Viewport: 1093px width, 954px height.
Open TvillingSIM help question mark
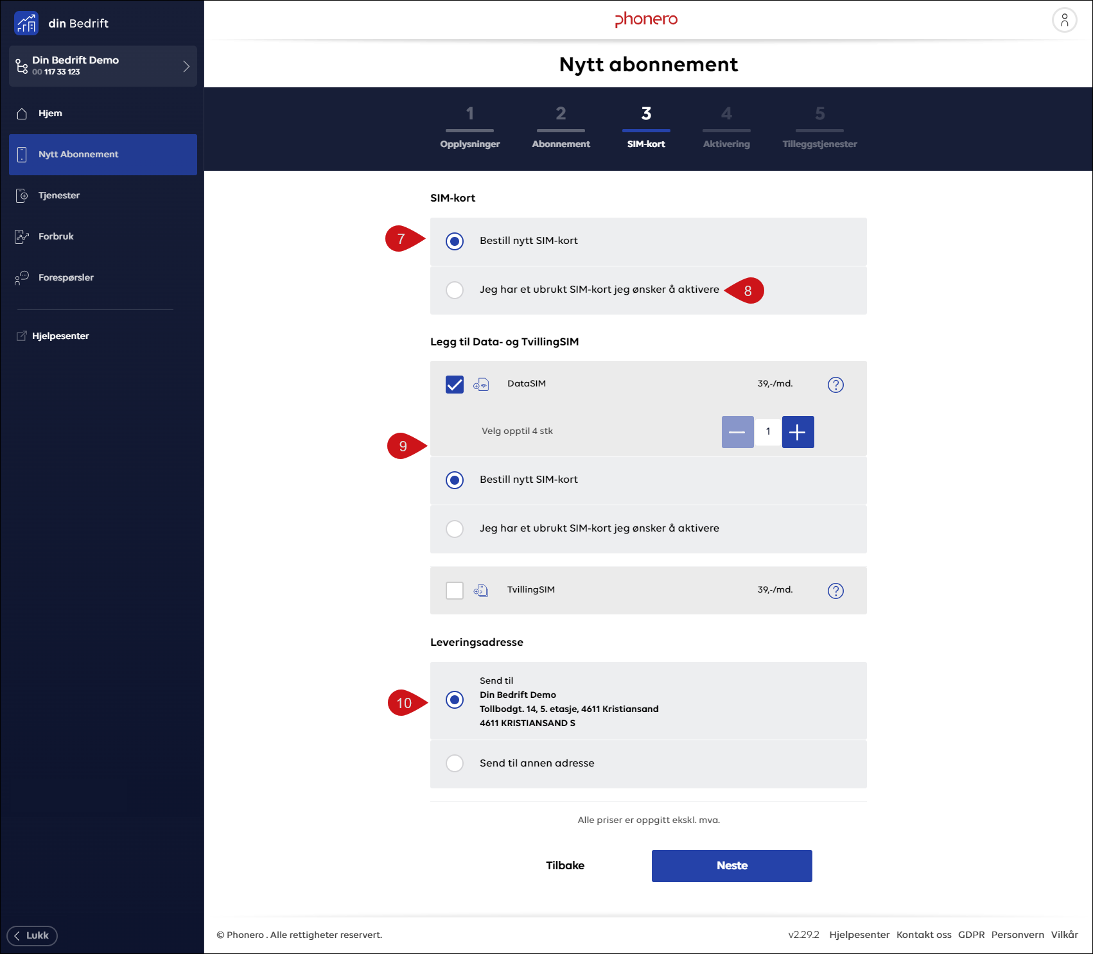pyautogui.click(x=835, y=591)
